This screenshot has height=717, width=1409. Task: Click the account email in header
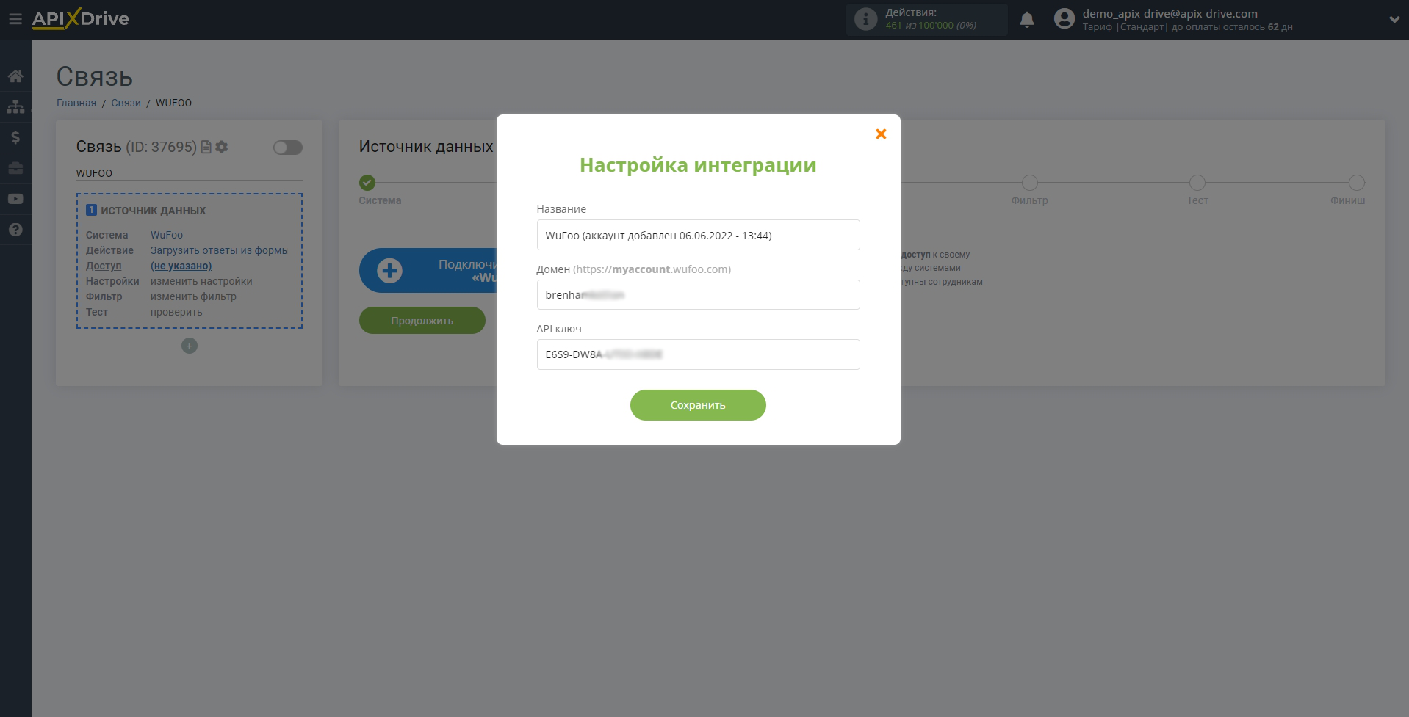[1170, 13]
